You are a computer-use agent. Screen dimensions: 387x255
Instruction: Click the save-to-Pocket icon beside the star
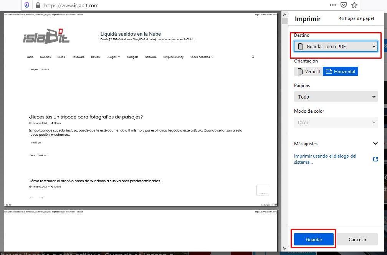(x=343, y=5)
